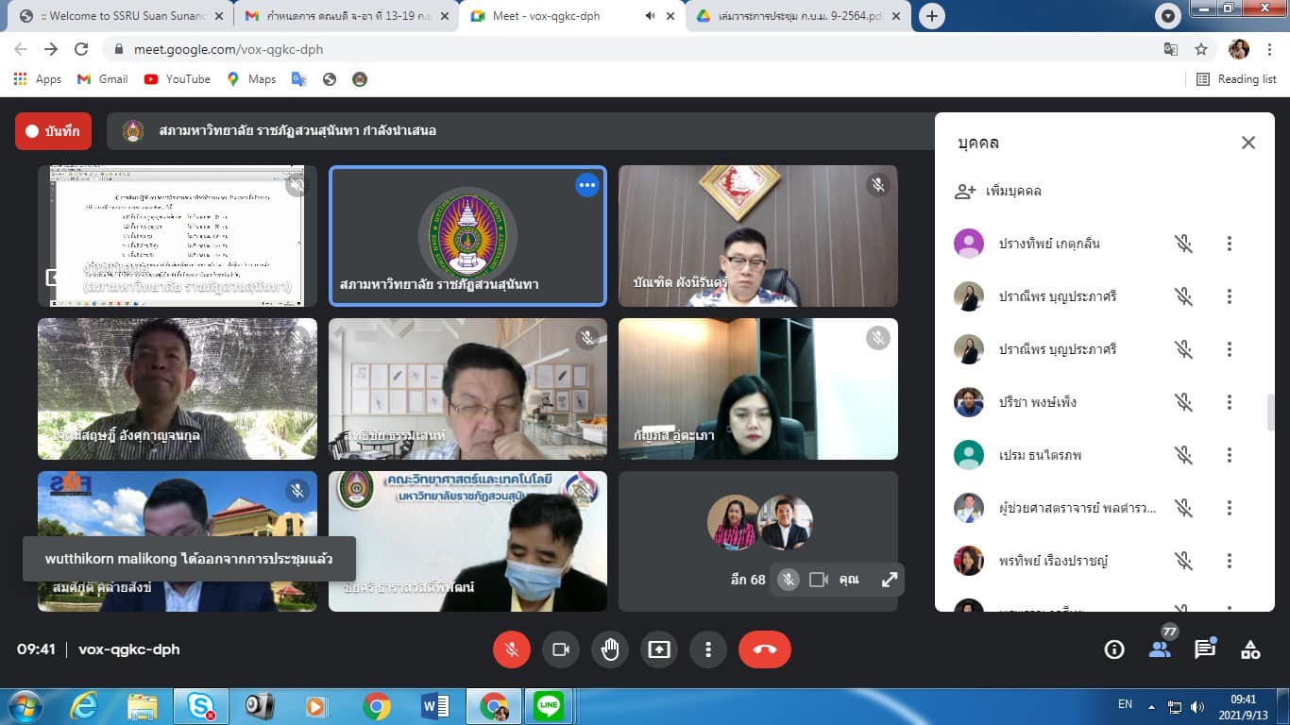Show meeting details info icon
1290x725 pixels.
point(1114,649)
